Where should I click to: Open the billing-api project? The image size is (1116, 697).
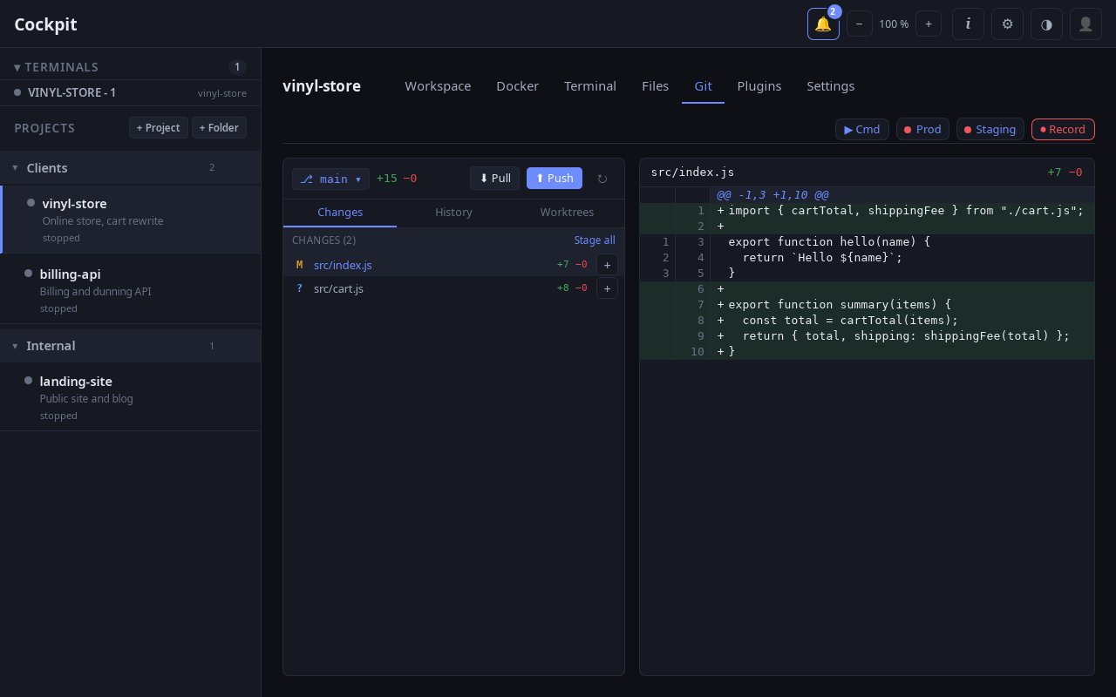(131, 289)
